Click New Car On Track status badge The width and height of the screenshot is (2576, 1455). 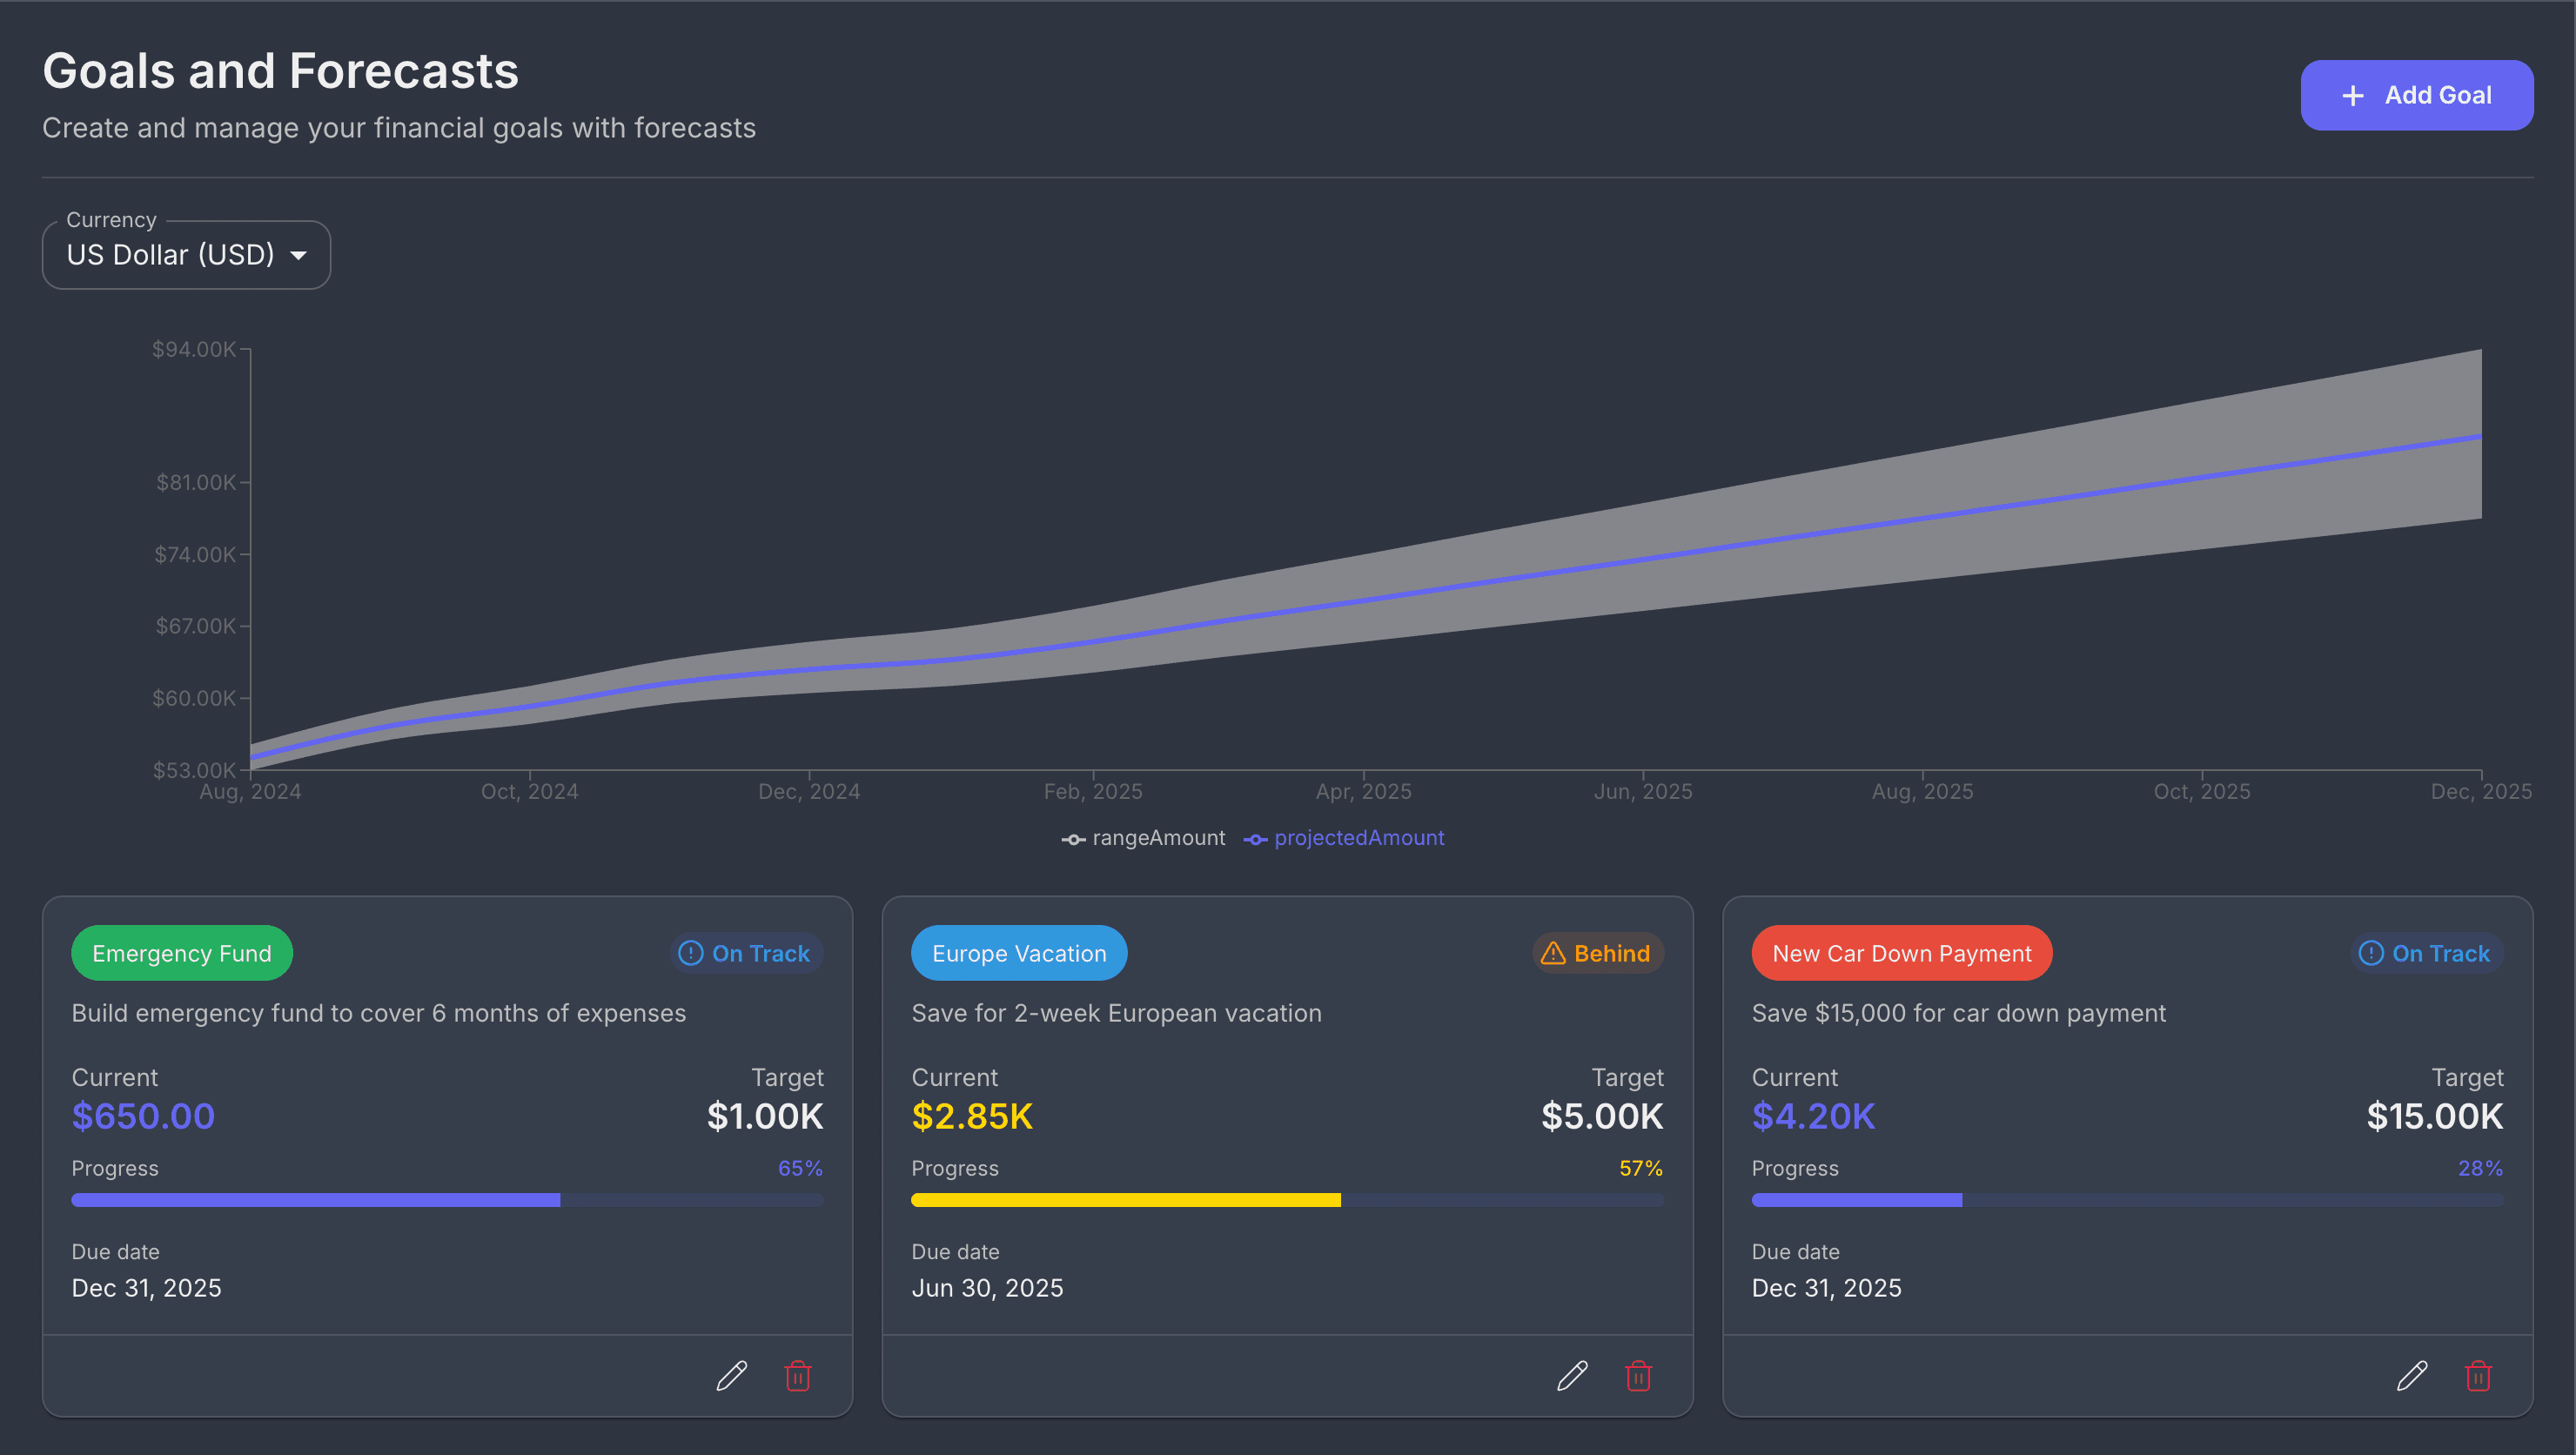click(2426, 953)
